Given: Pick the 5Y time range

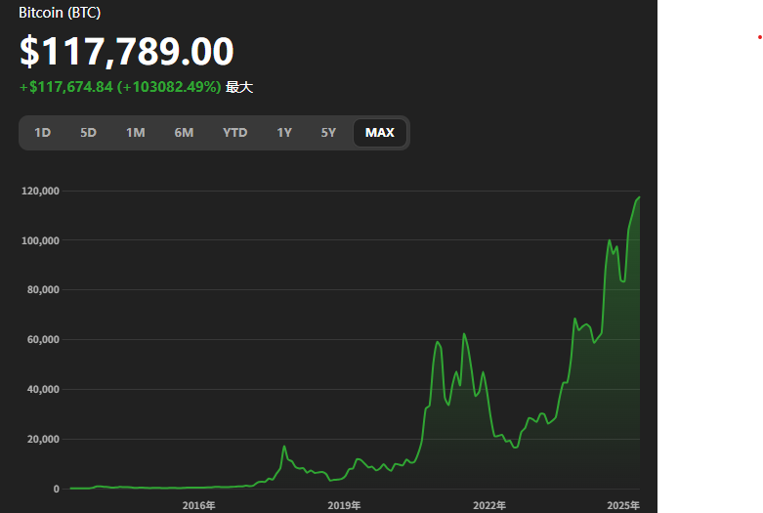Looking at the screenshot, I should (x=328, y=133).
